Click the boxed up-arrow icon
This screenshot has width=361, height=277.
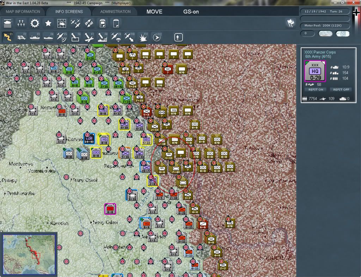(178, 37)
